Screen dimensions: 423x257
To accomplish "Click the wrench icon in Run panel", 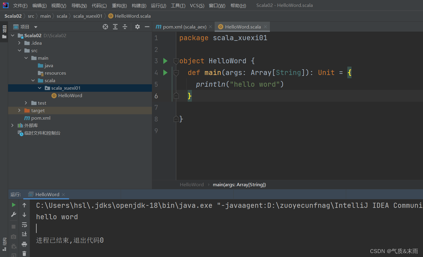I will click(x=14, y=214).
